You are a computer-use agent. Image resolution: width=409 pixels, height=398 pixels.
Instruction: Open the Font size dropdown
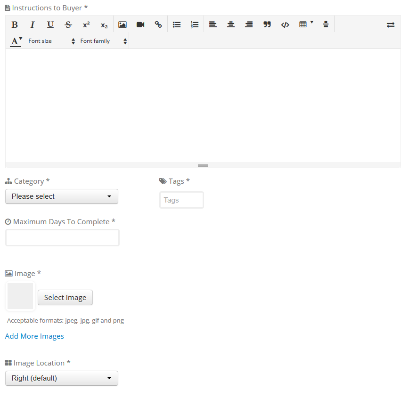(x=51, y=41)
